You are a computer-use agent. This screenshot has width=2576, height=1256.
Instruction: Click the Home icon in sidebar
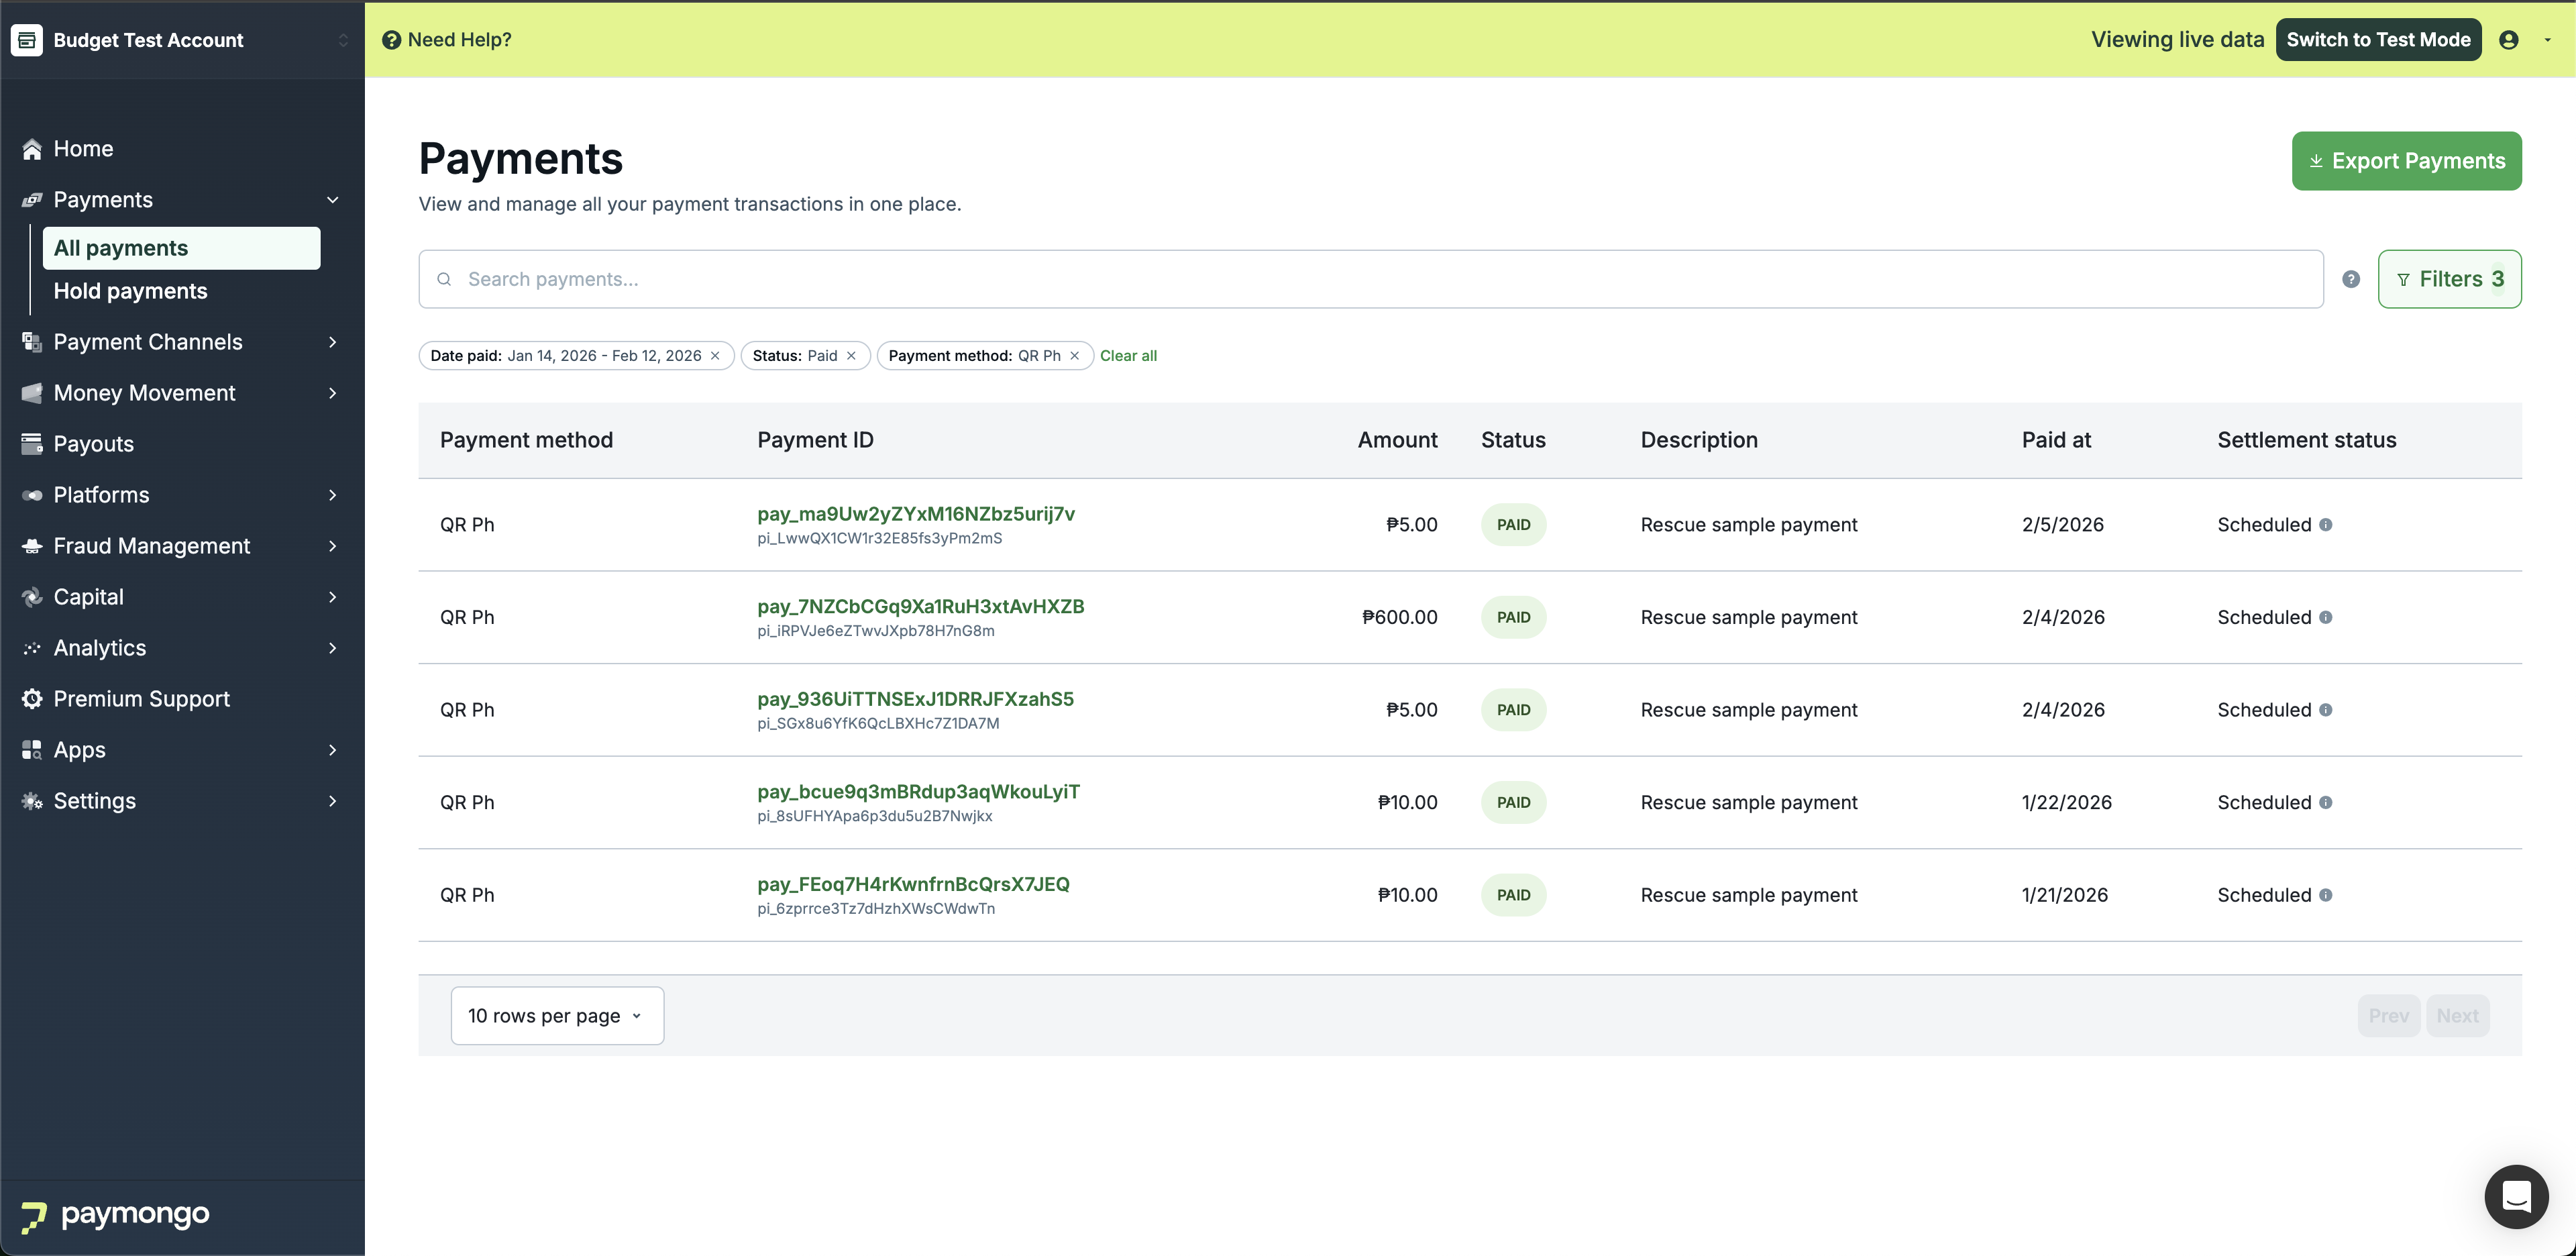32,149
